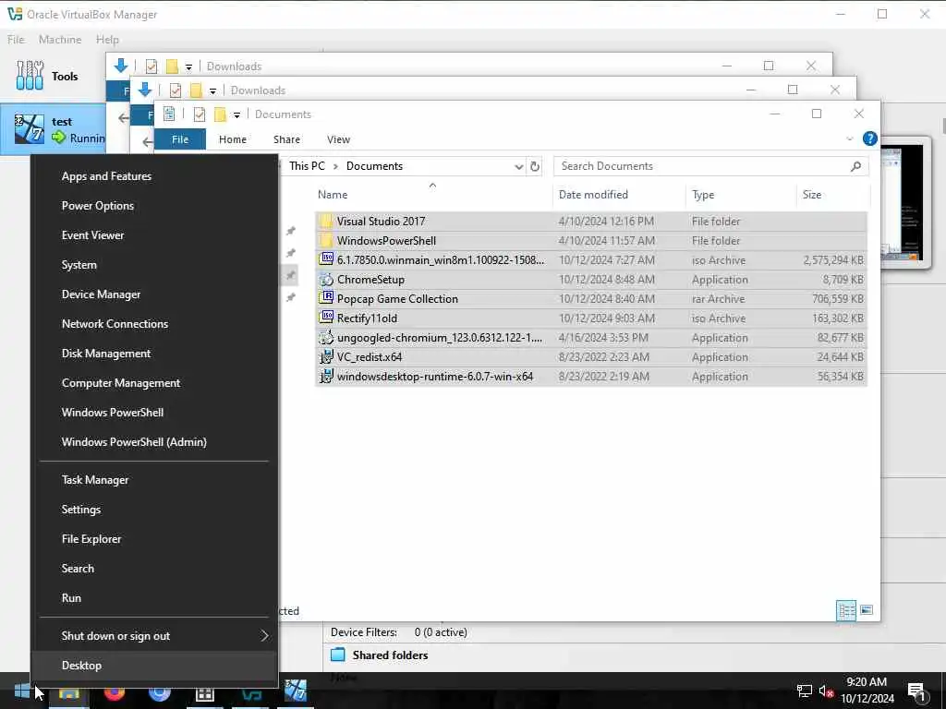This screenshot has width=946, height=709.
Task: Open the VirtualBox Machine menu
Action: (x=60, y=40)
